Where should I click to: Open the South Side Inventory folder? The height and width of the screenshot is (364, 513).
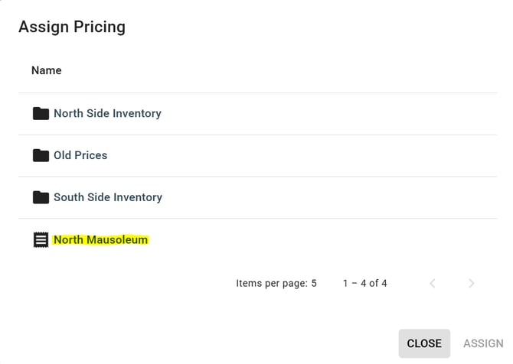[x=108, y=198]
